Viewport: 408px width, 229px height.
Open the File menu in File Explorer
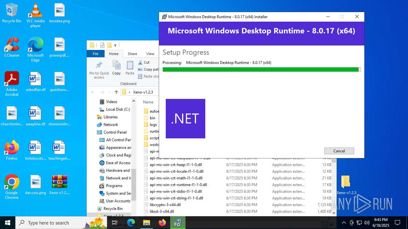tap(96, 54)
